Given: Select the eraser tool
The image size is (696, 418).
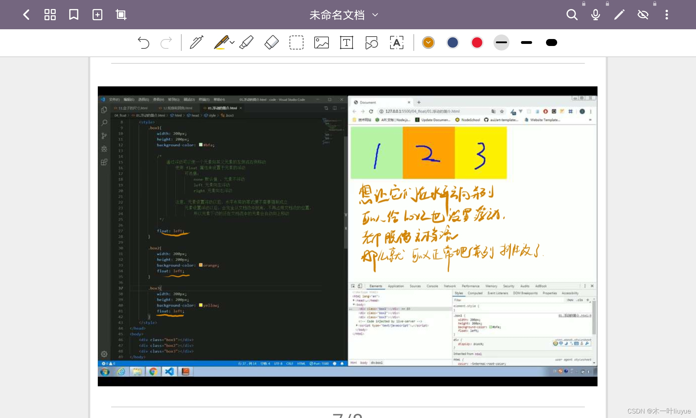Looking at the screenshot, I should tap(272, 42).
